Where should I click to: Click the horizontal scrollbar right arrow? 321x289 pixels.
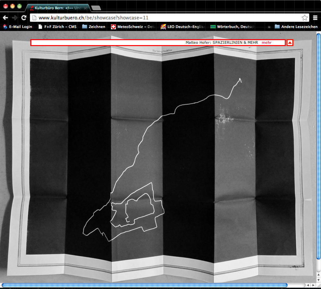[x=313, y=285]
